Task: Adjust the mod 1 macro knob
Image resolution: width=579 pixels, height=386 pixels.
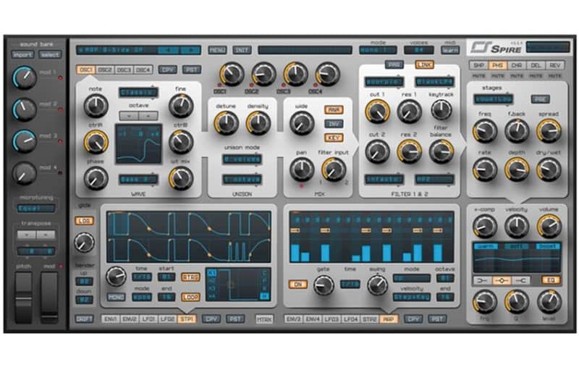Action: (x=25, y=77)
